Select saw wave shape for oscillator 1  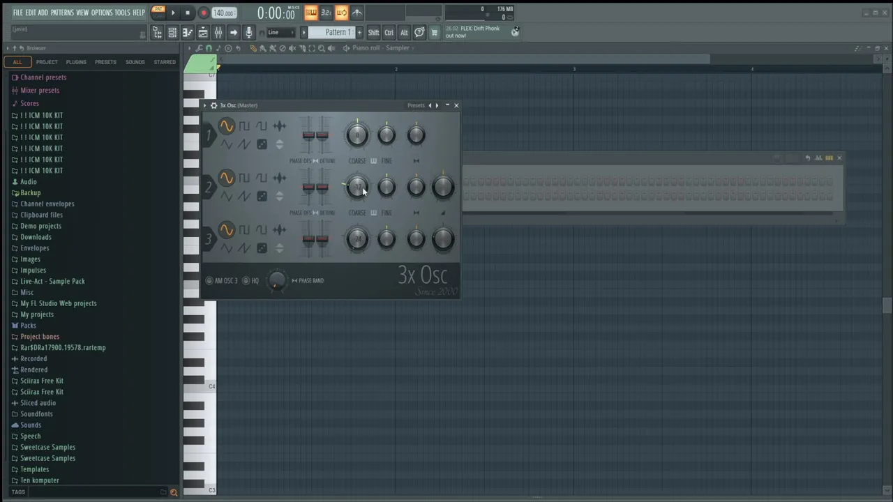[244, 144]
